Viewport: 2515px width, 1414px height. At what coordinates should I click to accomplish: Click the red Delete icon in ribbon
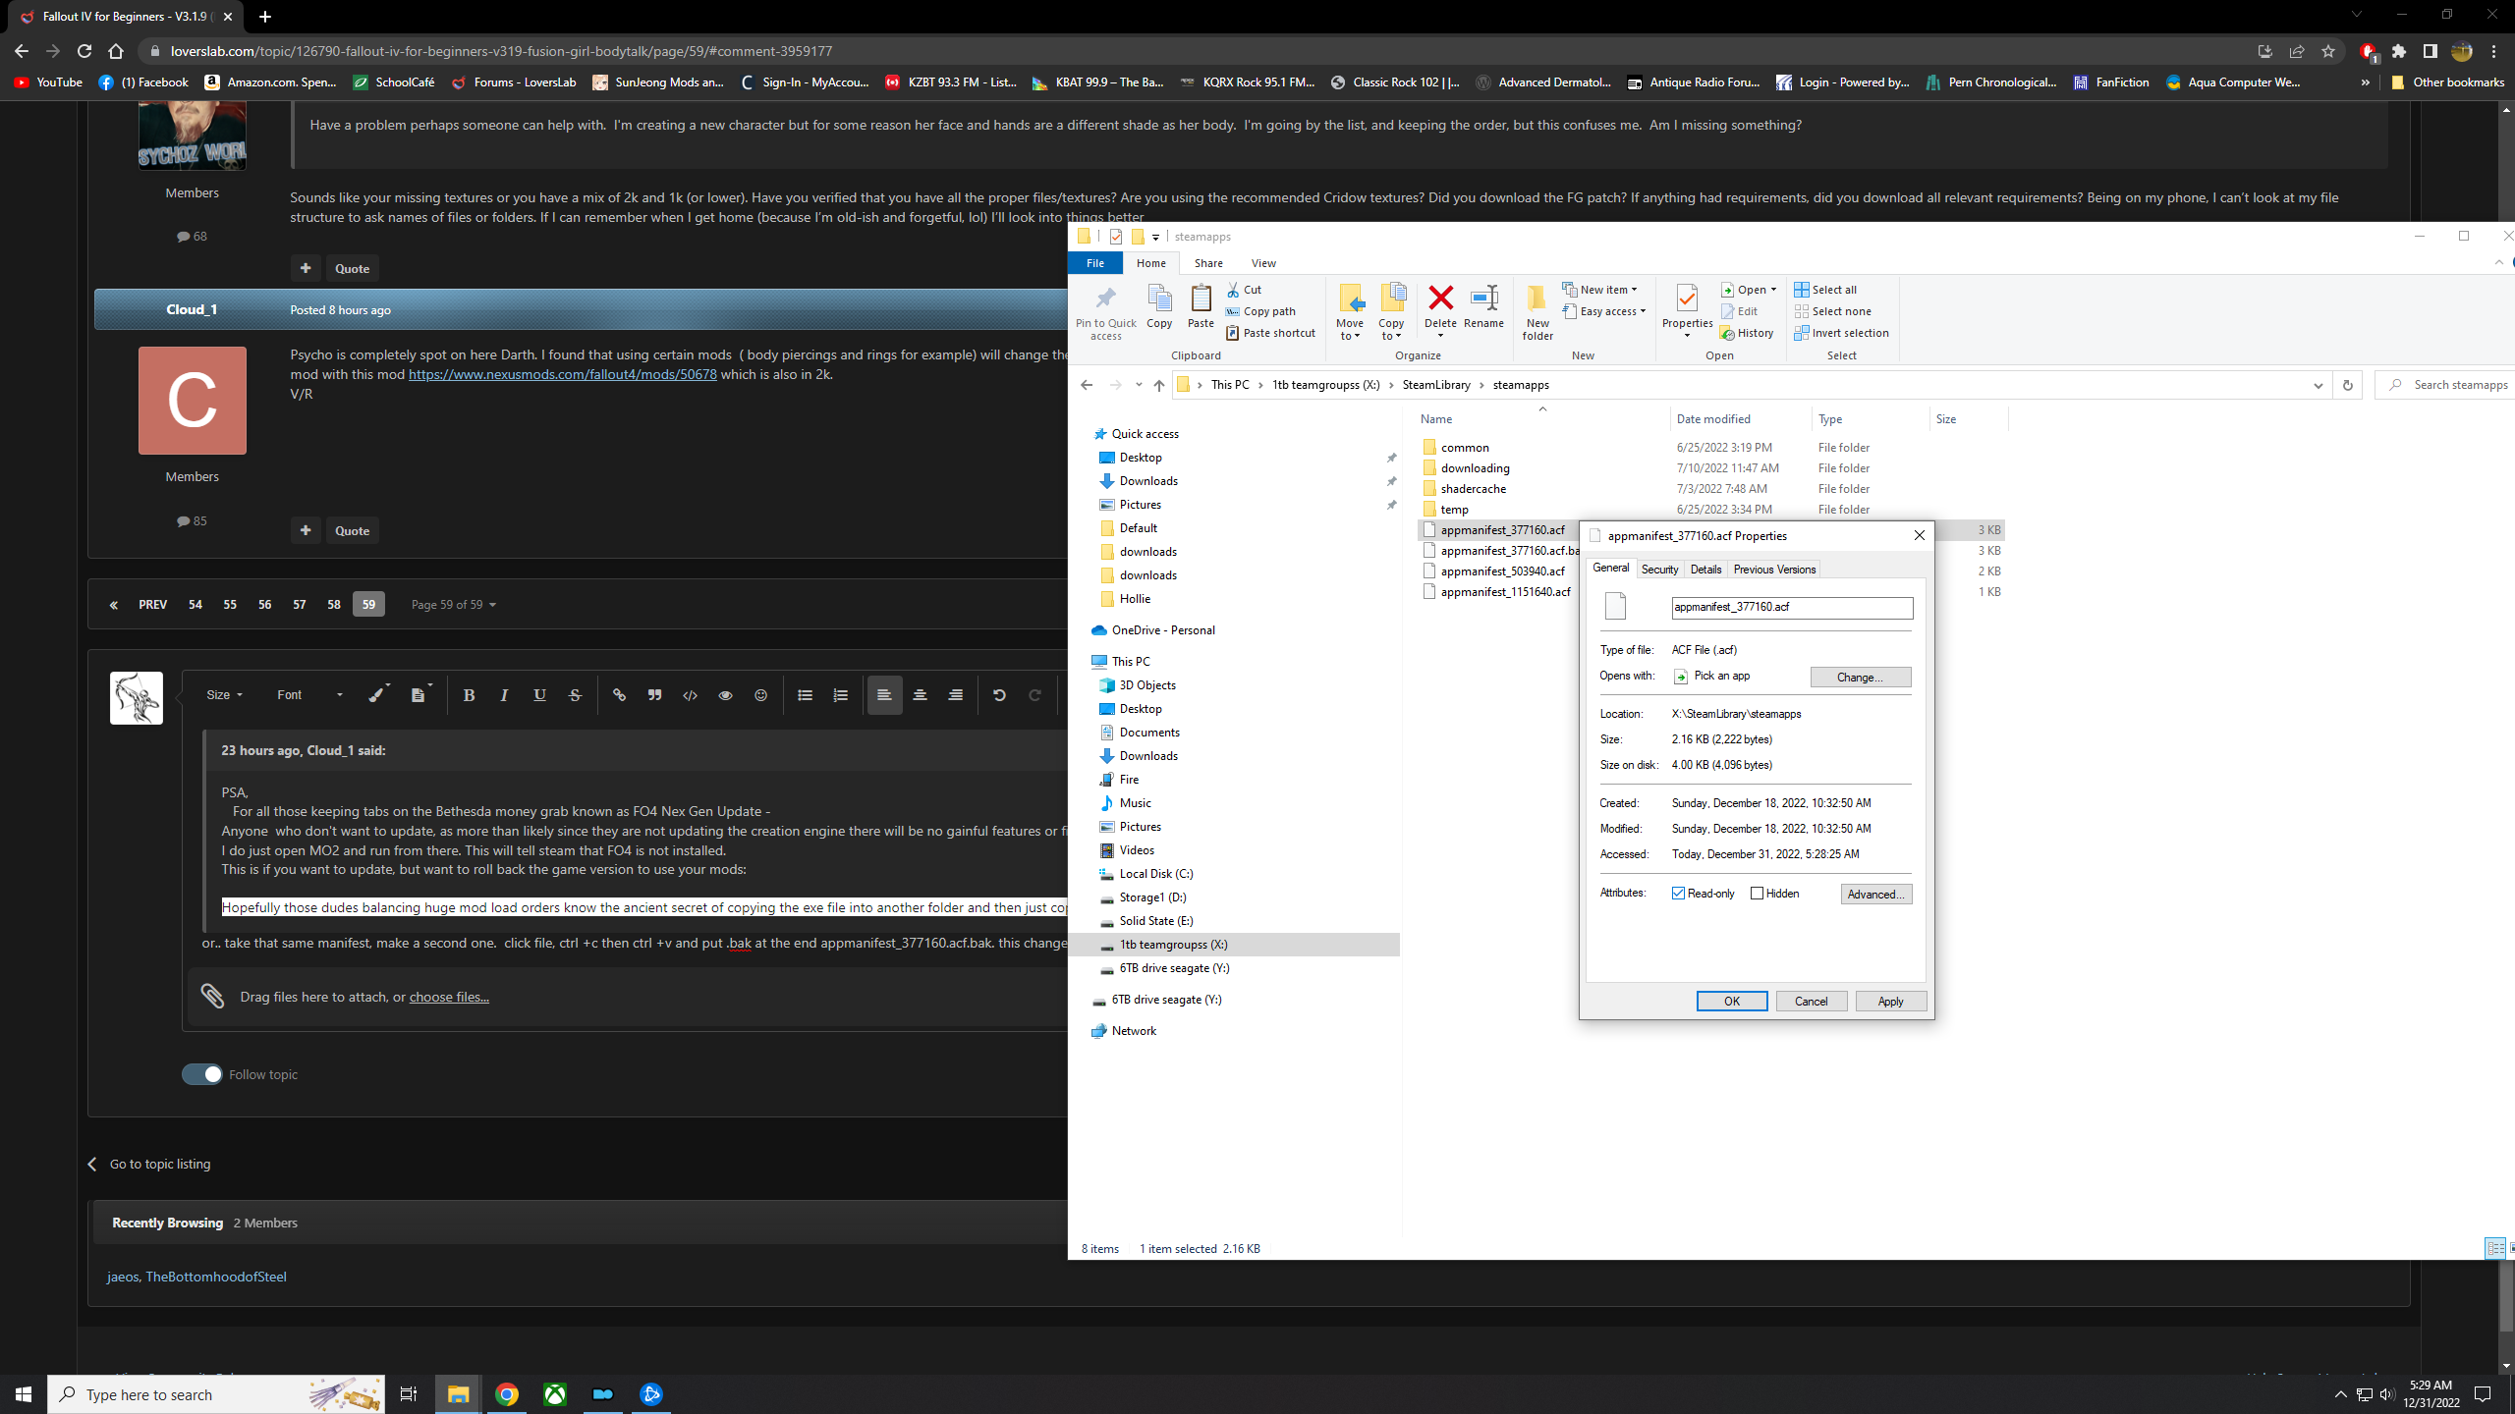(1440, 299)
